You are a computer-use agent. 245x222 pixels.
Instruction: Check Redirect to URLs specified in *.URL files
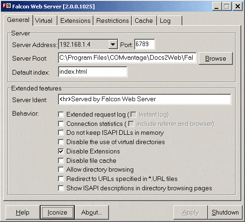pyautogui.click(x=61, y=179)
